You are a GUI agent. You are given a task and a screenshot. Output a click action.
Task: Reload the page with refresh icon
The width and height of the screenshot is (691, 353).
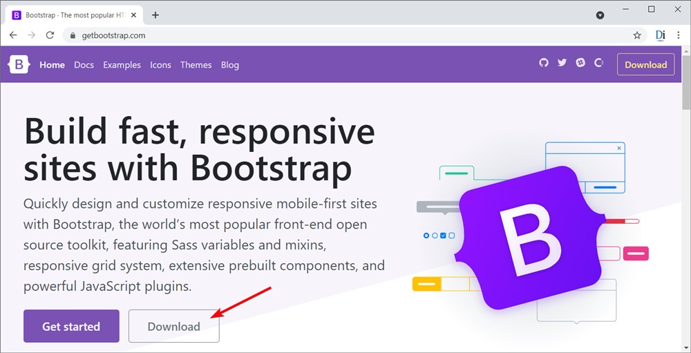[50, 35]
